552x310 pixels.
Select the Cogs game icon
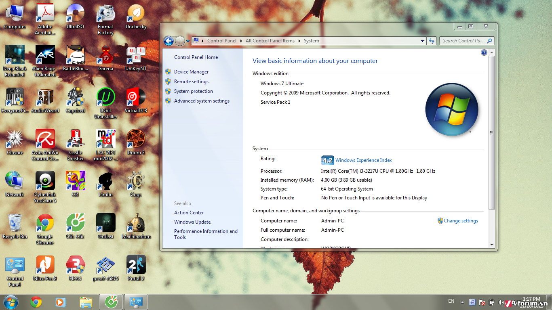click(x=136, y=184)
